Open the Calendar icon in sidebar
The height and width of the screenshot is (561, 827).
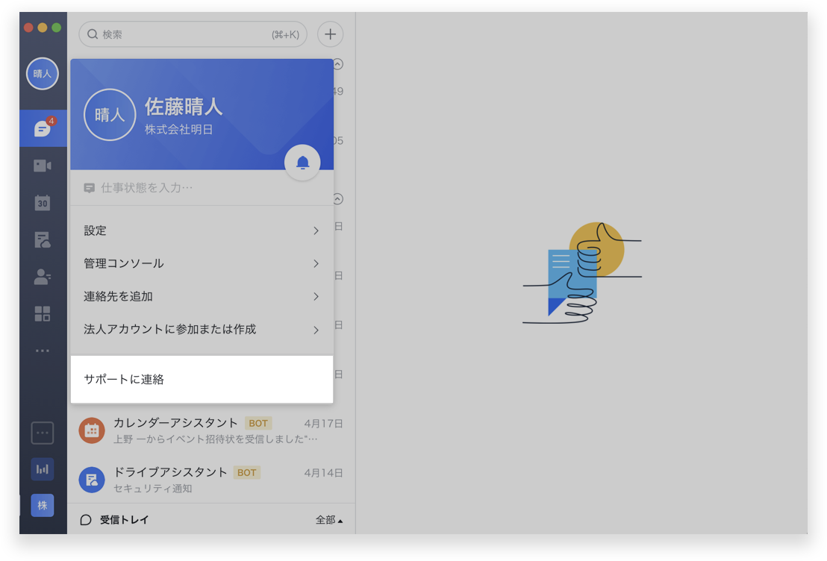pos(43,203)
